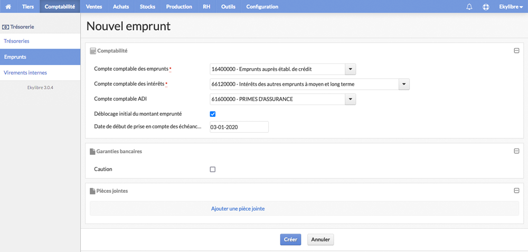
Task: Click the Annuler button
Action: point(320,240)
